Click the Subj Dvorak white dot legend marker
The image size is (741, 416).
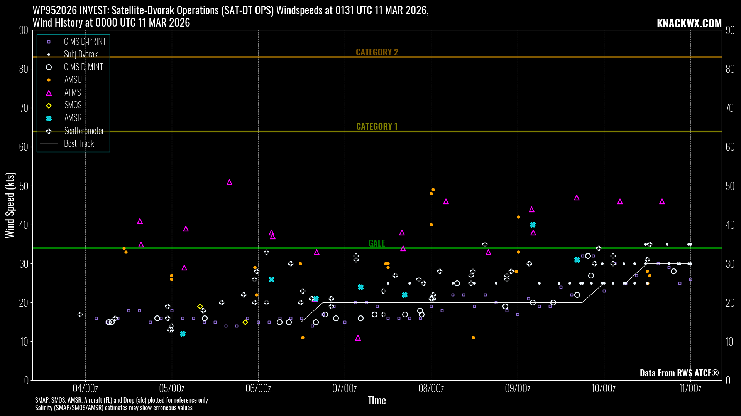49,54
